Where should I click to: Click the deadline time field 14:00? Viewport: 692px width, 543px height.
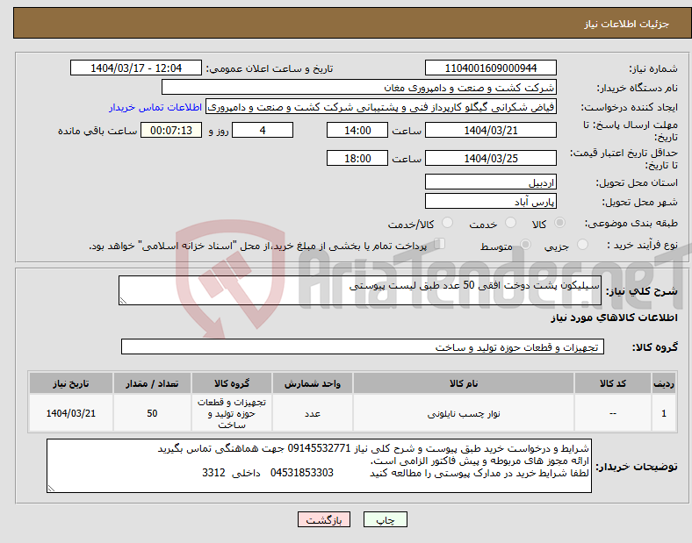[x=357, y=131]
